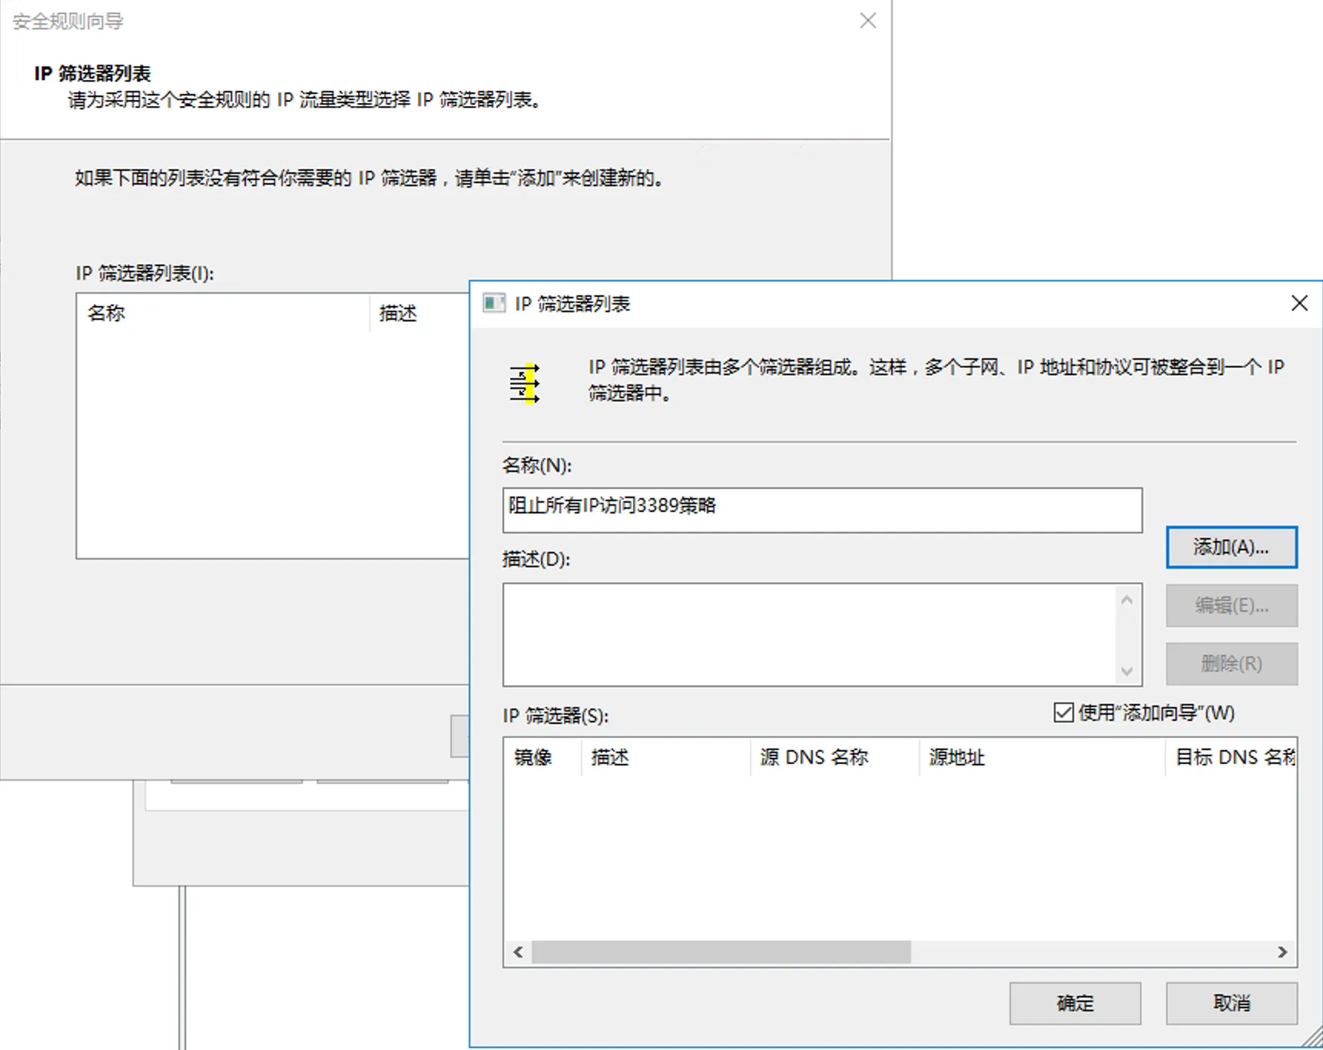
Task: Close the IP 筛选器列表 dialog
Action: [x=1298, y=304]
